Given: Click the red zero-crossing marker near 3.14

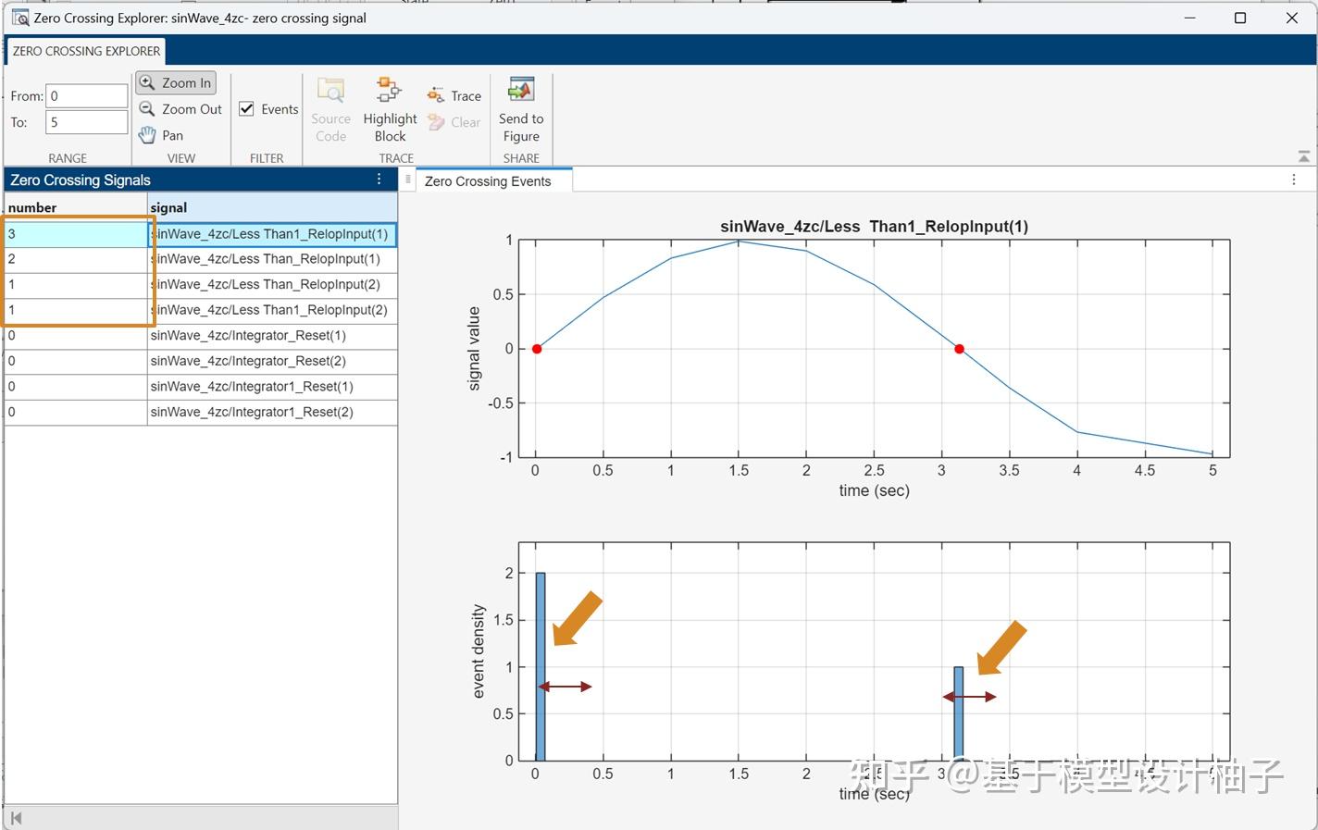Looking at the screenshot, I should pyautogui.click(x=959, y=349).
